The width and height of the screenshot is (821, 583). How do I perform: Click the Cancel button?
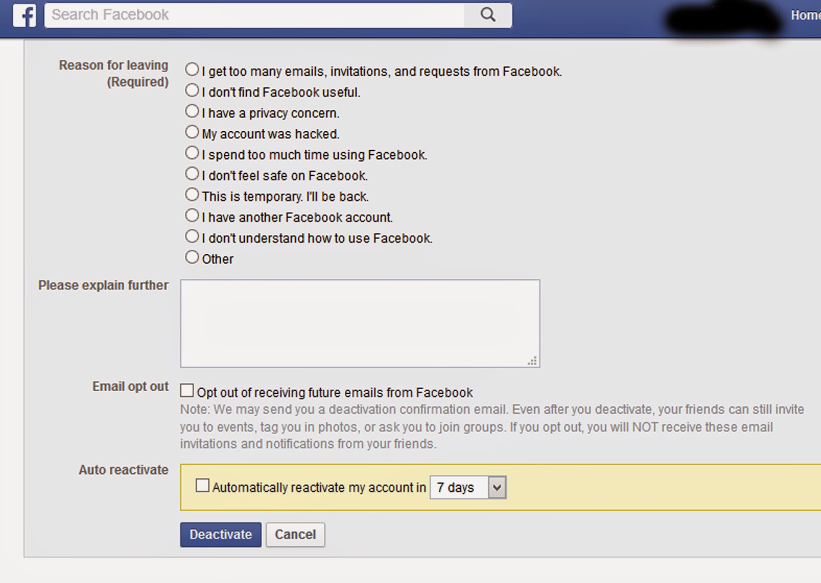point(295,535)
